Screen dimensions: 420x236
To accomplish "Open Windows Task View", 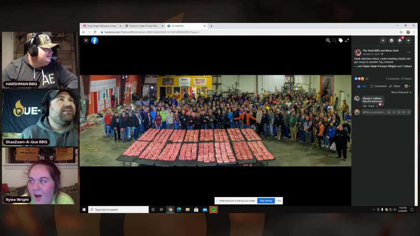I will click(x=161, y=210).
